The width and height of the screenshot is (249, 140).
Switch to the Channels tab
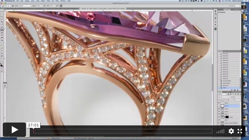coord(225,92)
